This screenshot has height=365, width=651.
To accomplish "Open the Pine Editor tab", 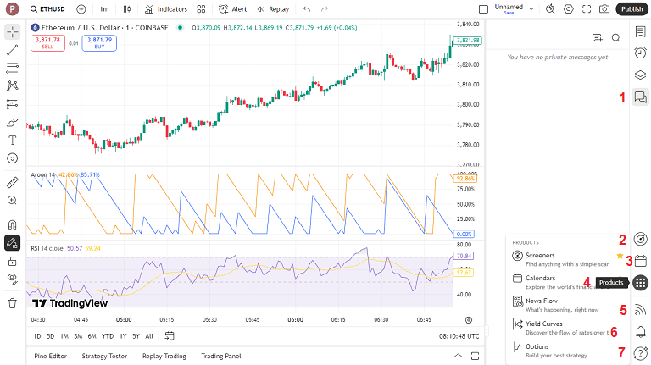I will [50, 356].
